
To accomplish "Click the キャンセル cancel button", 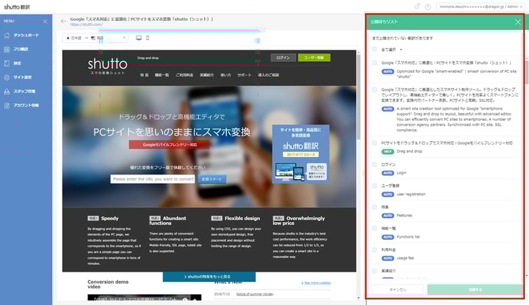I will coord(397,289).
